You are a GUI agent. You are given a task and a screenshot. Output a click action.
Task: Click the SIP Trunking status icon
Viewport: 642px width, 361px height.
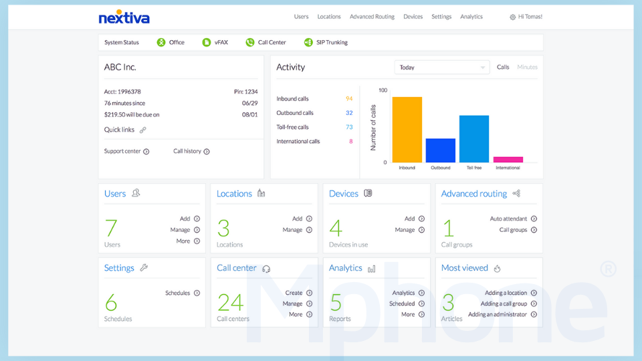click(308, 42)
